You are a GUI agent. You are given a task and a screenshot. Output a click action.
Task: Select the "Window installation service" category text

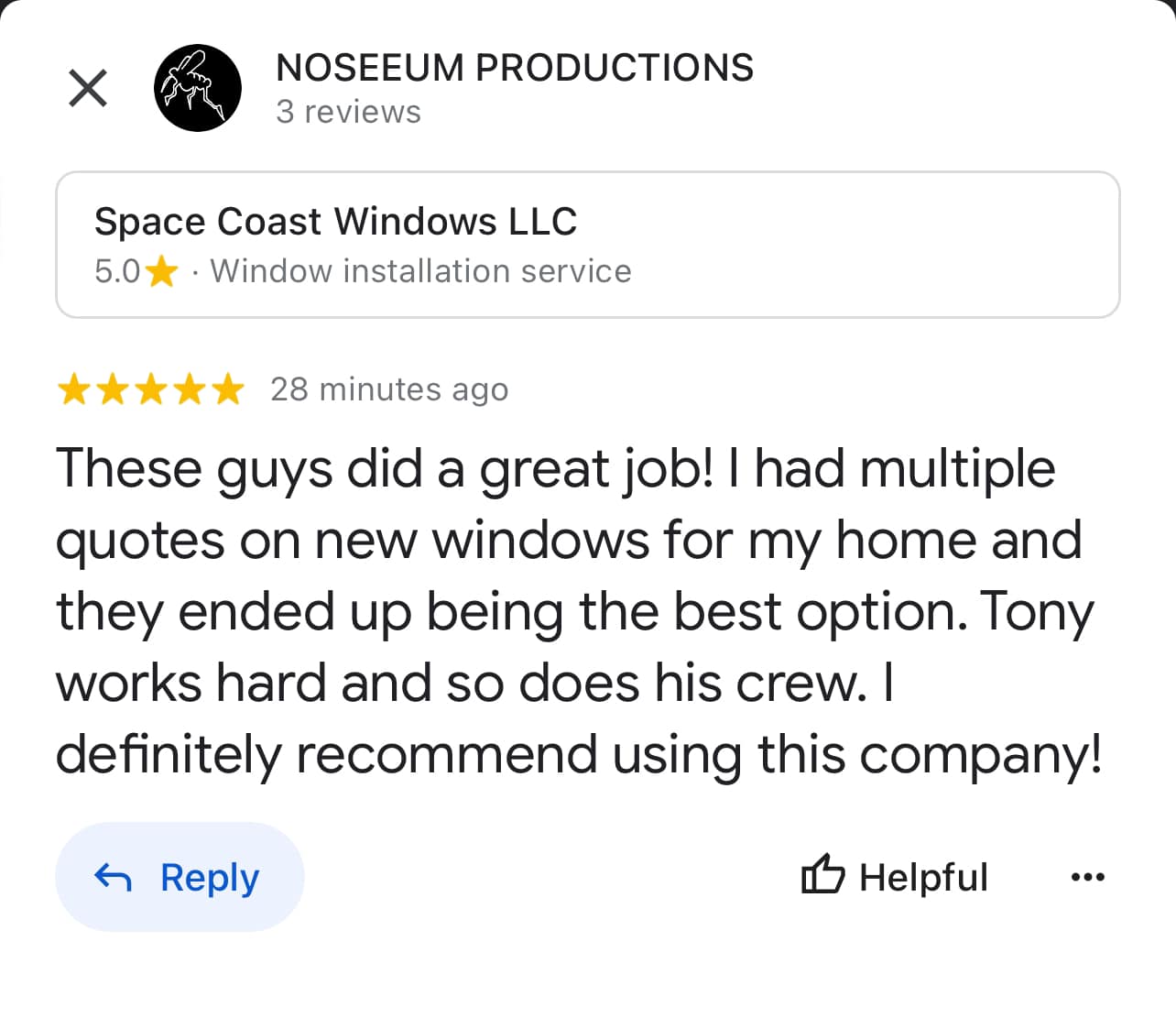coord(420,271)
